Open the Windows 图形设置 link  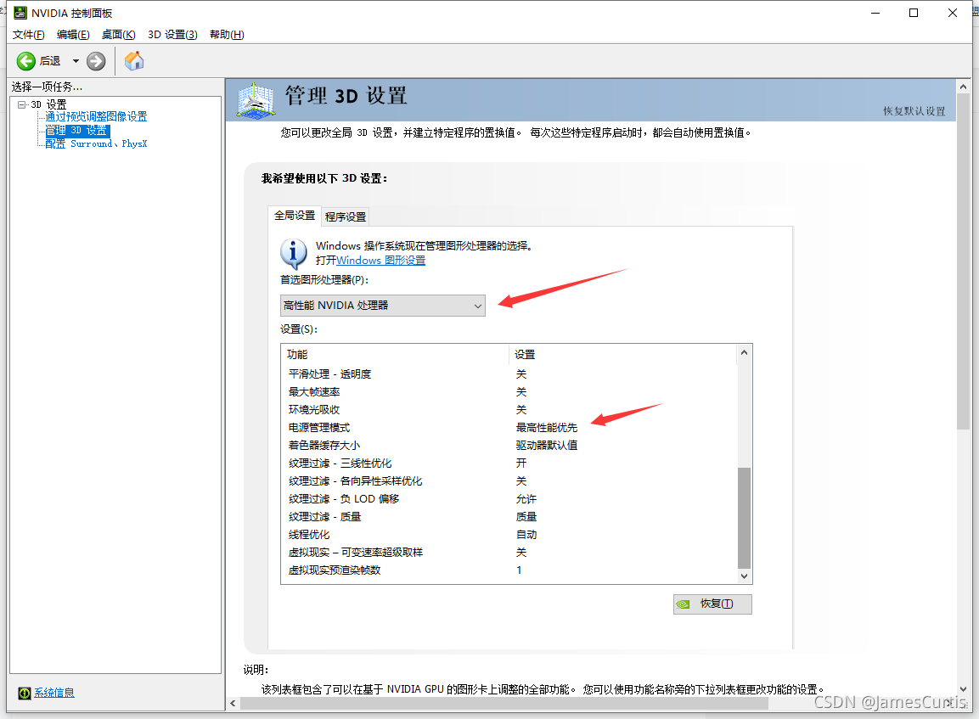click(381, 261)
